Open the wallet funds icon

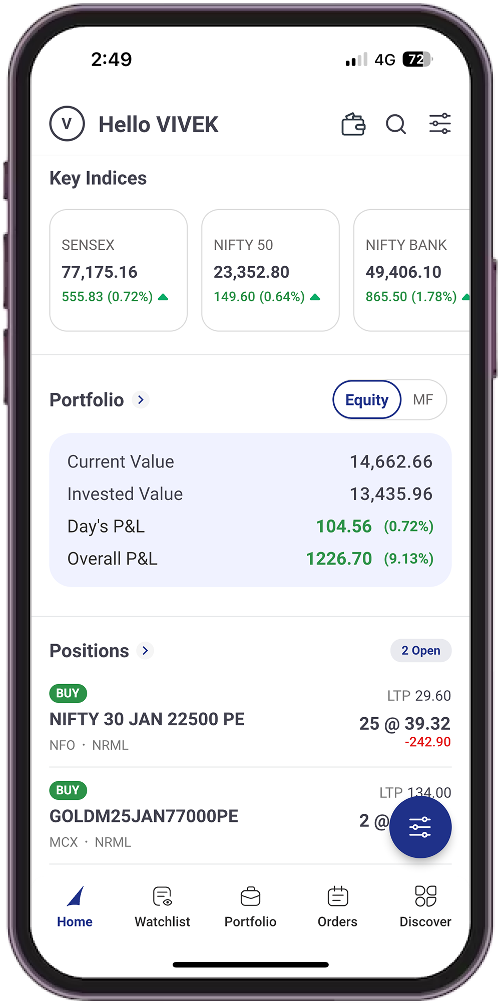coord(353,124)
